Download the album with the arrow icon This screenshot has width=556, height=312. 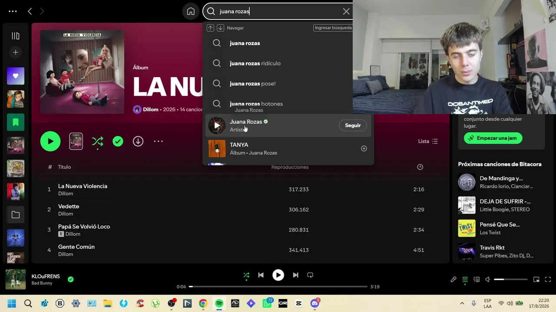point(138,141)
